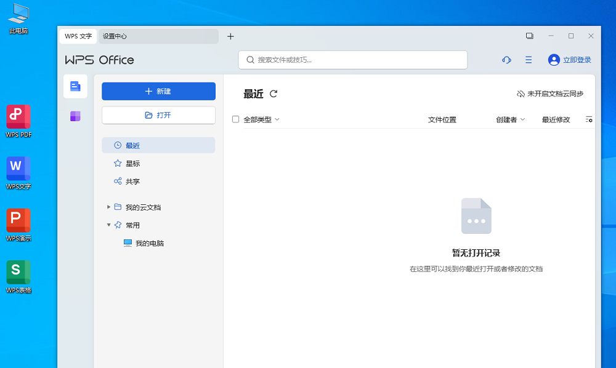The image size is (616, 368).
Task: Select 星标 in the navigation list
Action: [132, 164]
